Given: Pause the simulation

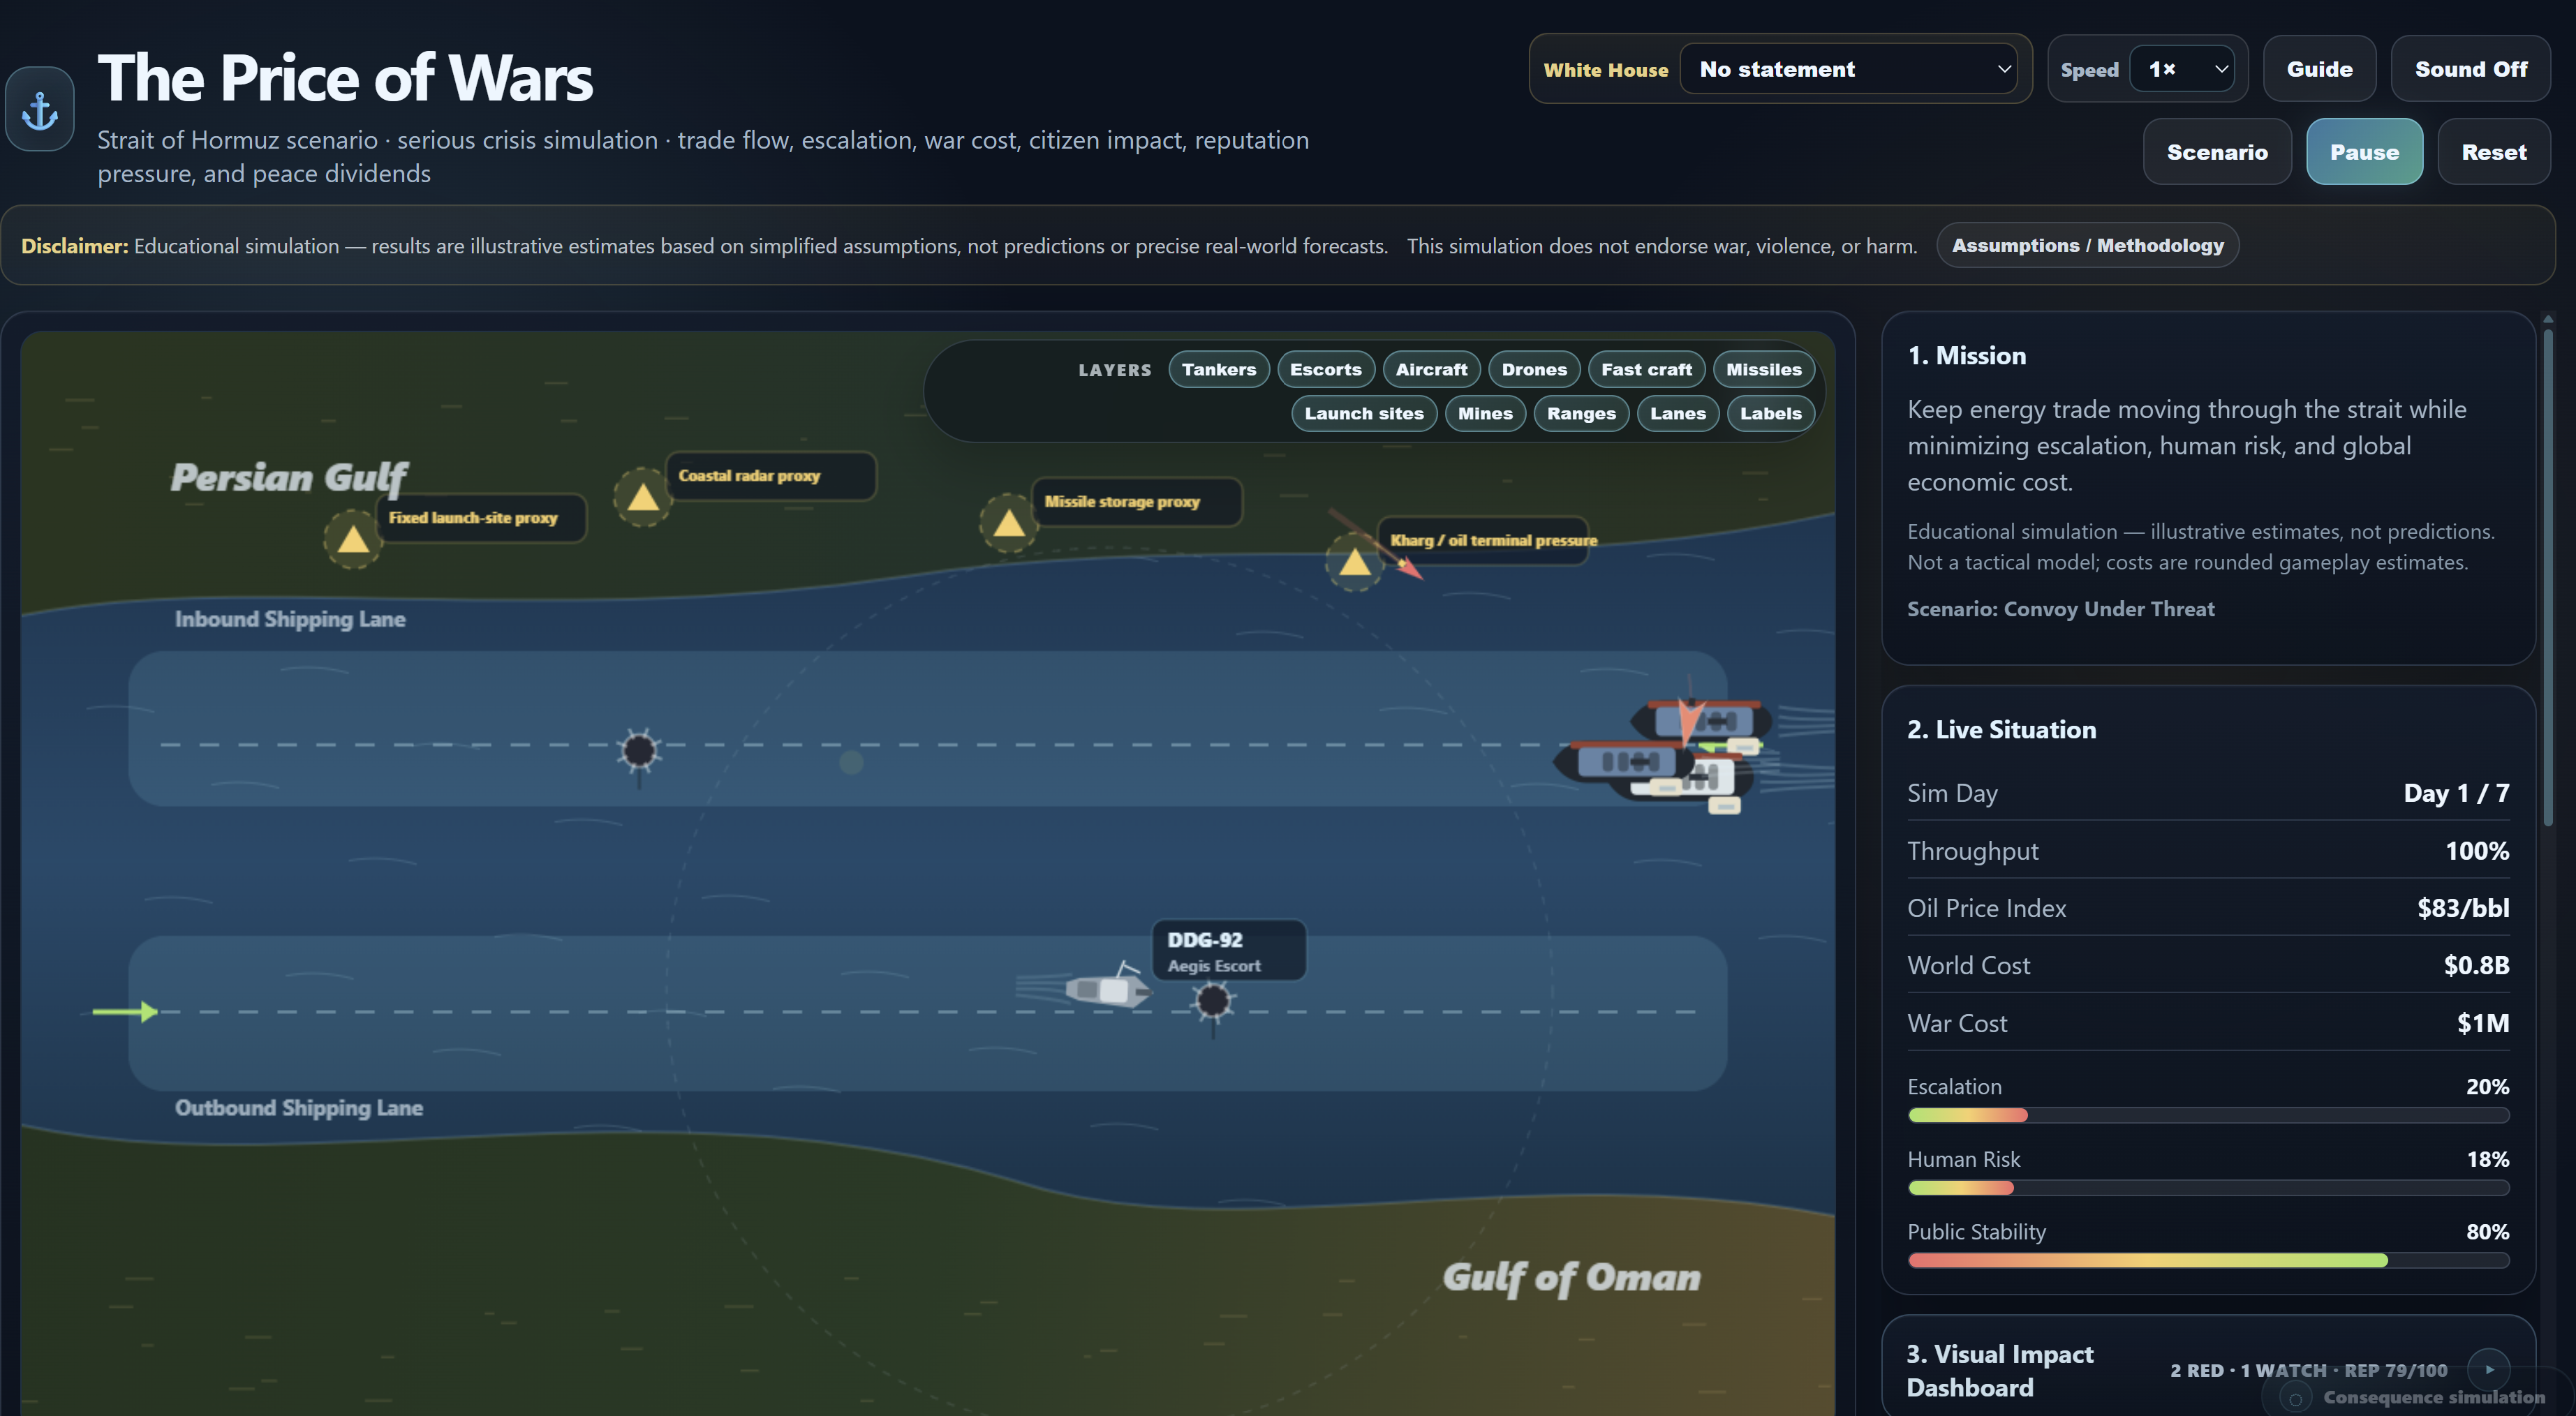Looking at the screenshot, I should 2364,152.
